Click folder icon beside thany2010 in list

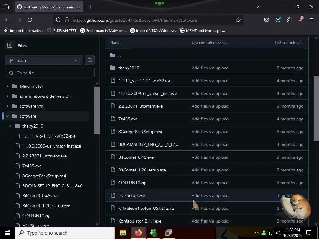coord(113,68)
